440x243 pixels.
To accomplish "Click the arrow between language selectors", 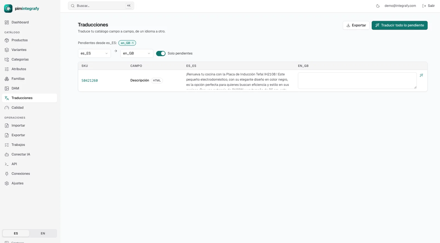I will point(116,51).
